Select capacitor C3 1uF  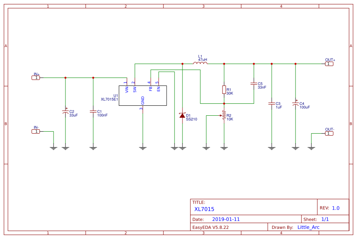coord(271,104)
